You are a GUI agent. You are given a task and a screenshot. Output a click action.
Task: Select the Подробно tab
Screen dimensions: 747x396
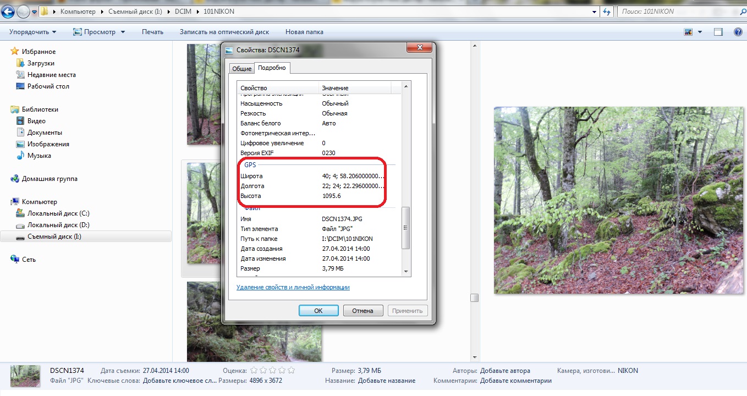pos(272,68)
